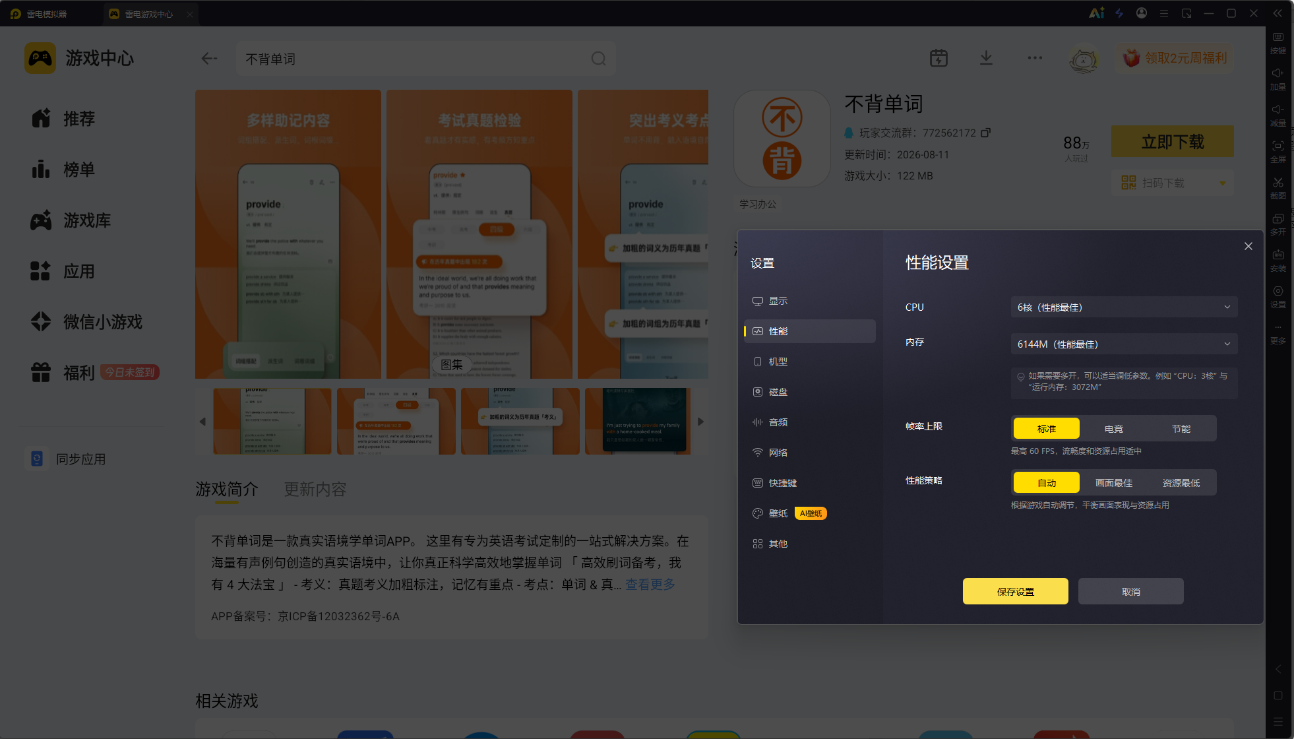Expand the 扫码下载 dropdown arrow

(1223, 183)
